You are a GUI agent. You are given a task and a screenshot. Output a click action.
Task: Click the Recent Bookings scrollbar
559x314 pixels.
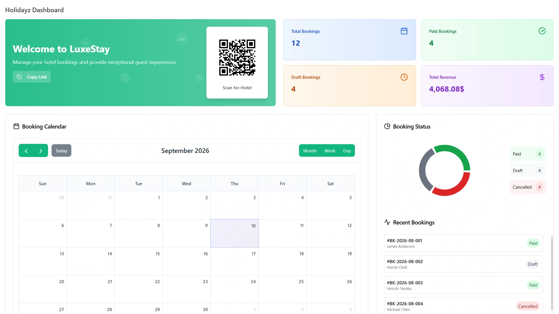click(552, 273)
